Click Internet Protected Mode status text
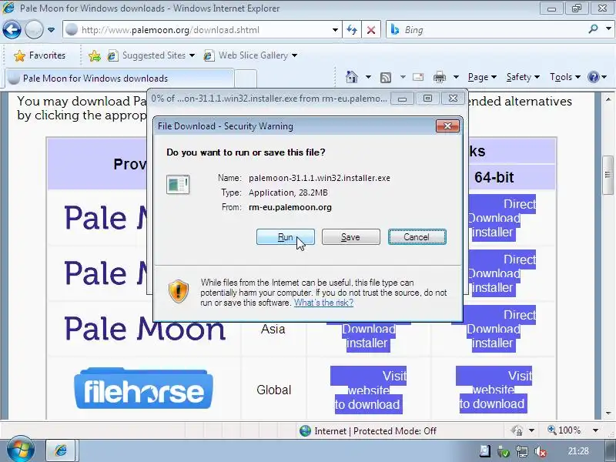This screenshot has width=616, height=462. click(x=375, y=431)
